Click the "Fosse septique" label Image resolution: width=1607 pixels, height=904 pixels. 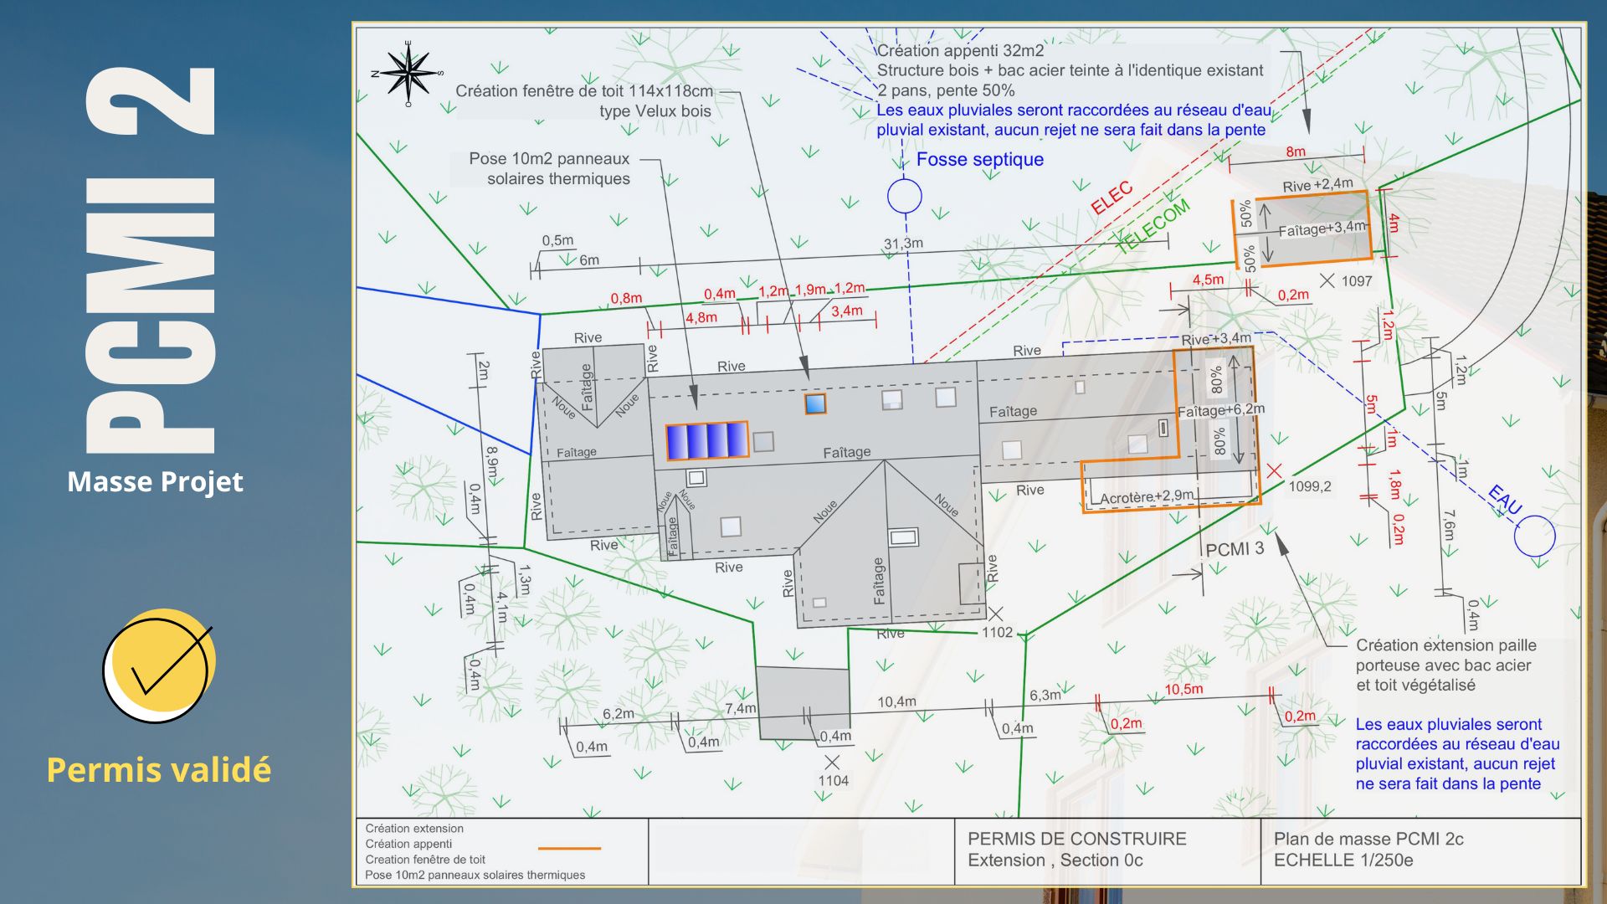tap(980, 159)
